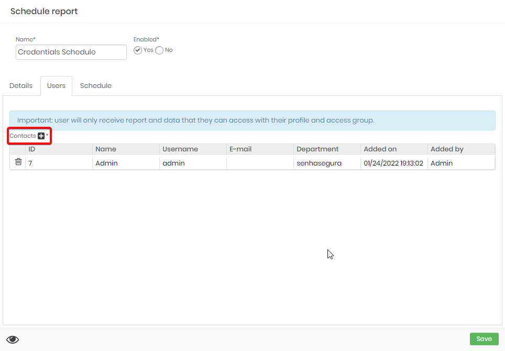Delete the Admin contact row with trash icon
This screenshot has width=505, height=351.
pyautogui.click(x=18, y=162)
